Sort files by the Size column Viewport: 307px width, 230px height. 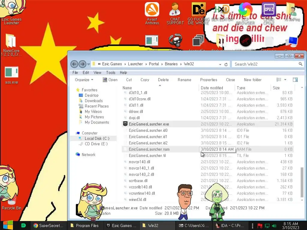282,88
